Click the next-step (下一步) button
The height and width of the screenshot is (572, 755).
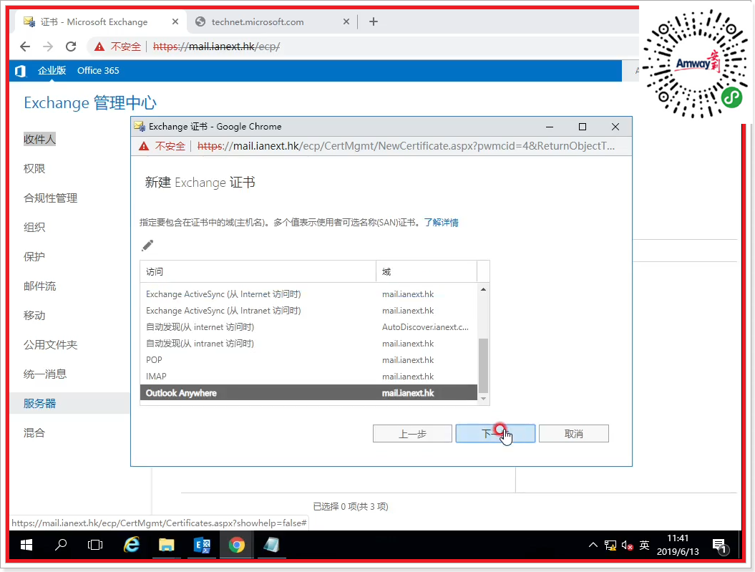[x=495, y=434]
